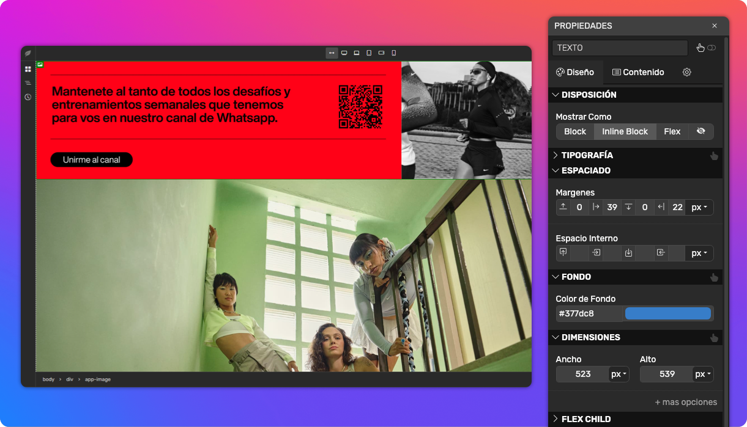747x427 pixels.
Task: Open the Alto px unit dropdown
Action: point(703,374)
